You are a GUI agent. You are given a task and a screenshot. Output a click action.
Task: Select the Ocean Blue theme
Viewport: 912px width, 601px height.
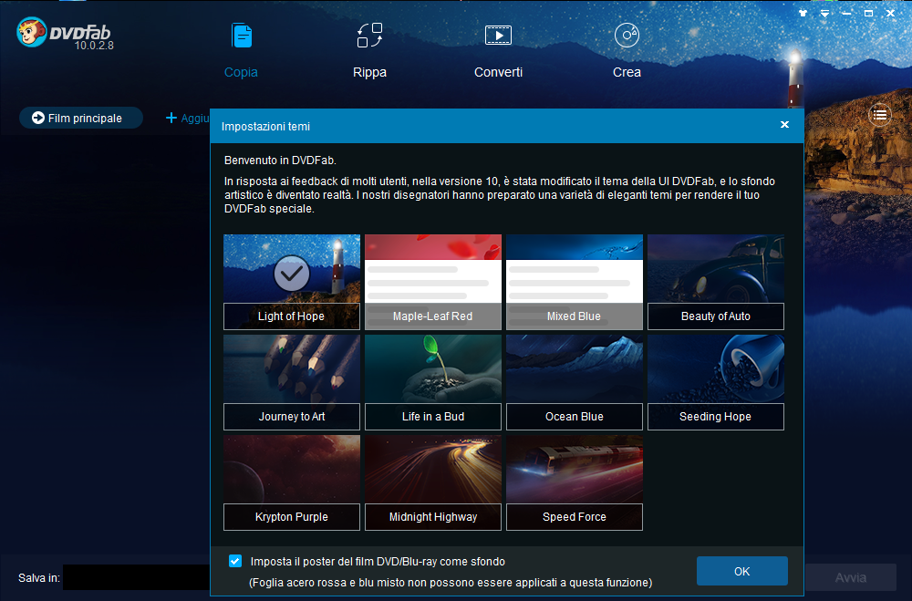point(574,382)
